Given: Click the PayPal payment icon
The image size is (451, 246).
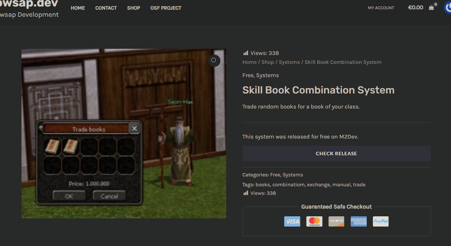Looking at the screenshot, I should point(380,221).
